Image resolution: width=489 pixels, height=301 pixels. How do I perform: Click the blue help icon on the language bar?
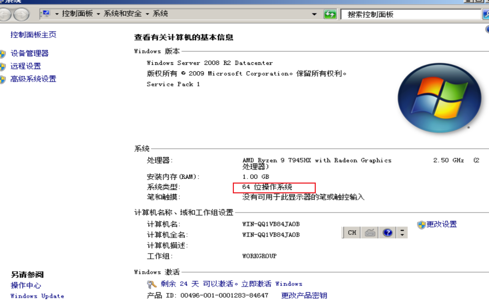coord(387,232)
